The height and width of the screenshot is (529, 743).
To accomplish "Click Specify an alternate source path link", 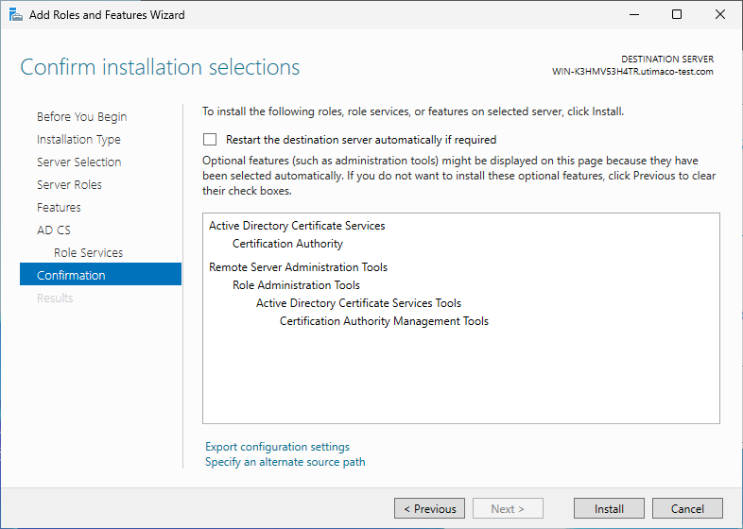I will coord(285,462).
